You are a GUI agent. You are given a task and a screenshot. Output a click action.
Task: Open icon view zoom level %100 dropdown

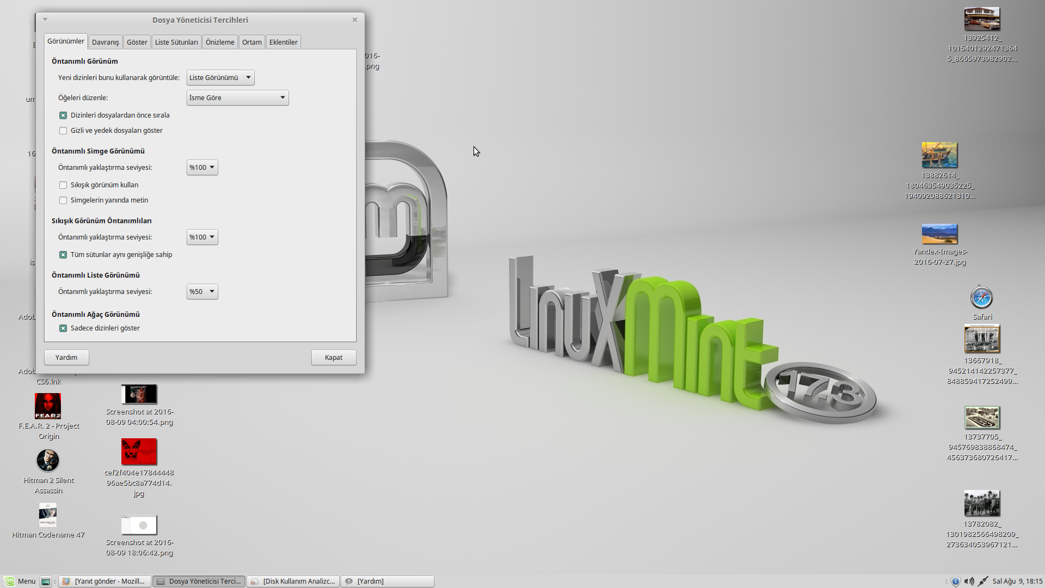point(202,168)
